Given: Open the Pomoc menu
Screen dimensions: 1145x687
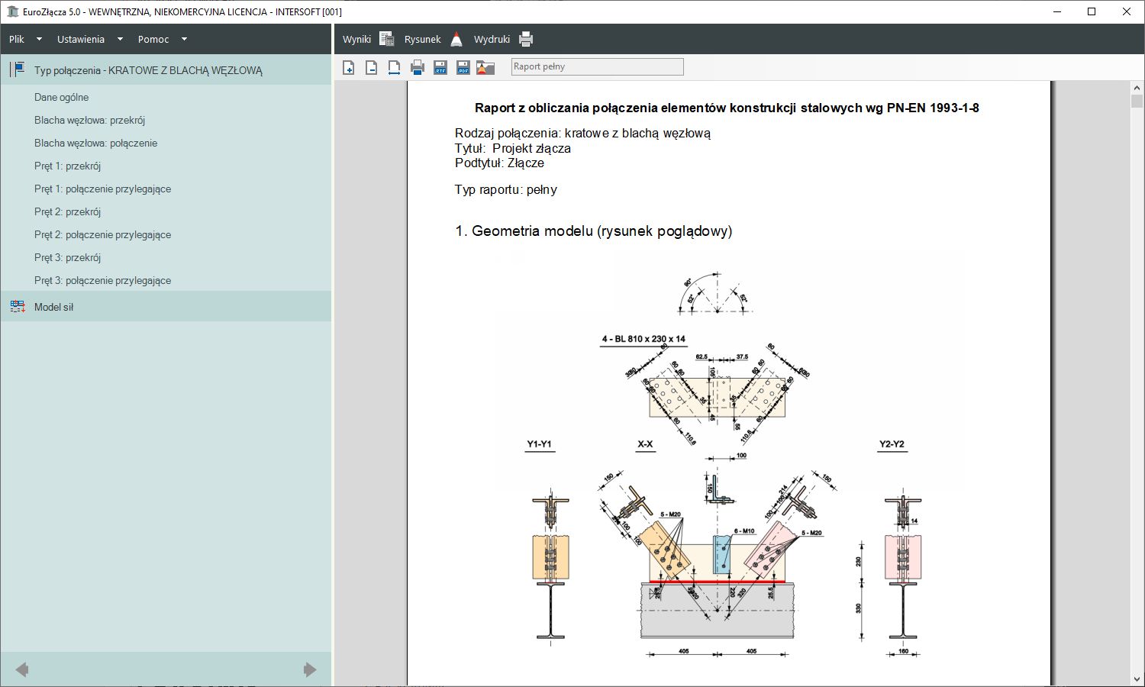Looking at the screenshot, I should tap(153, 39).
